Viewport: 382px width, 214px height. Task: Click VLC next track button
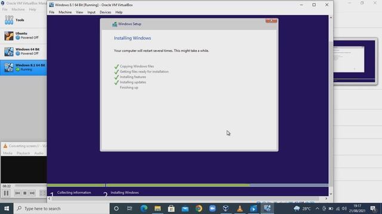32,193
